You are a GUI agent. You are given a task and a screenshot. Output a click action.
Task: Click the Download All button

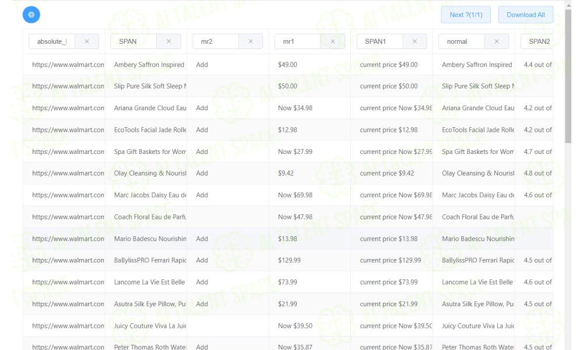point(526,15)
